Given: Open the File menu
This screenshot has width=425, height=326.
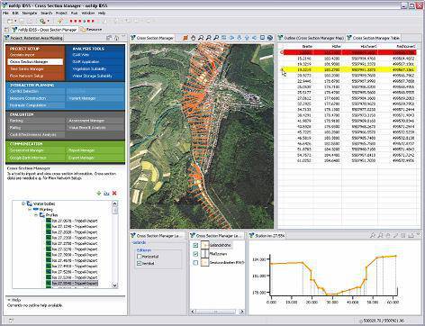Looking at the screenshot, I should (x=5, y=14).
